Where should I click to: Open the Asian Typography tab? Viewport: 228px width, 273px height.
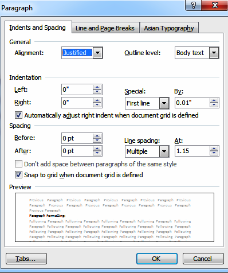(169, 28)
